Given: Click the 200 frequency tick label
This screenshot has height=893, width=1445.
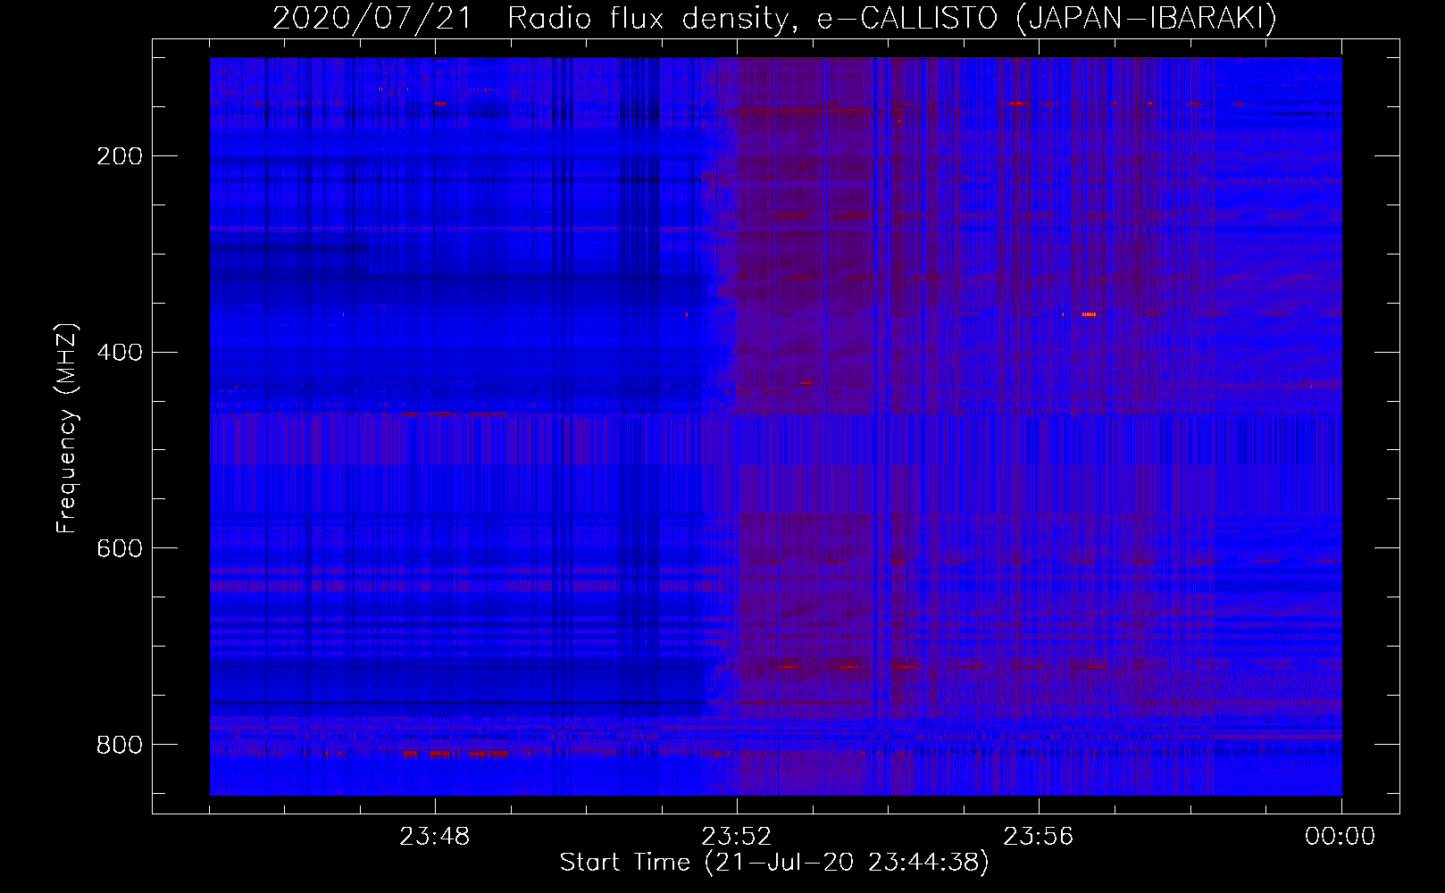Looking at the screenshot, I should click(x=119, y=156).
